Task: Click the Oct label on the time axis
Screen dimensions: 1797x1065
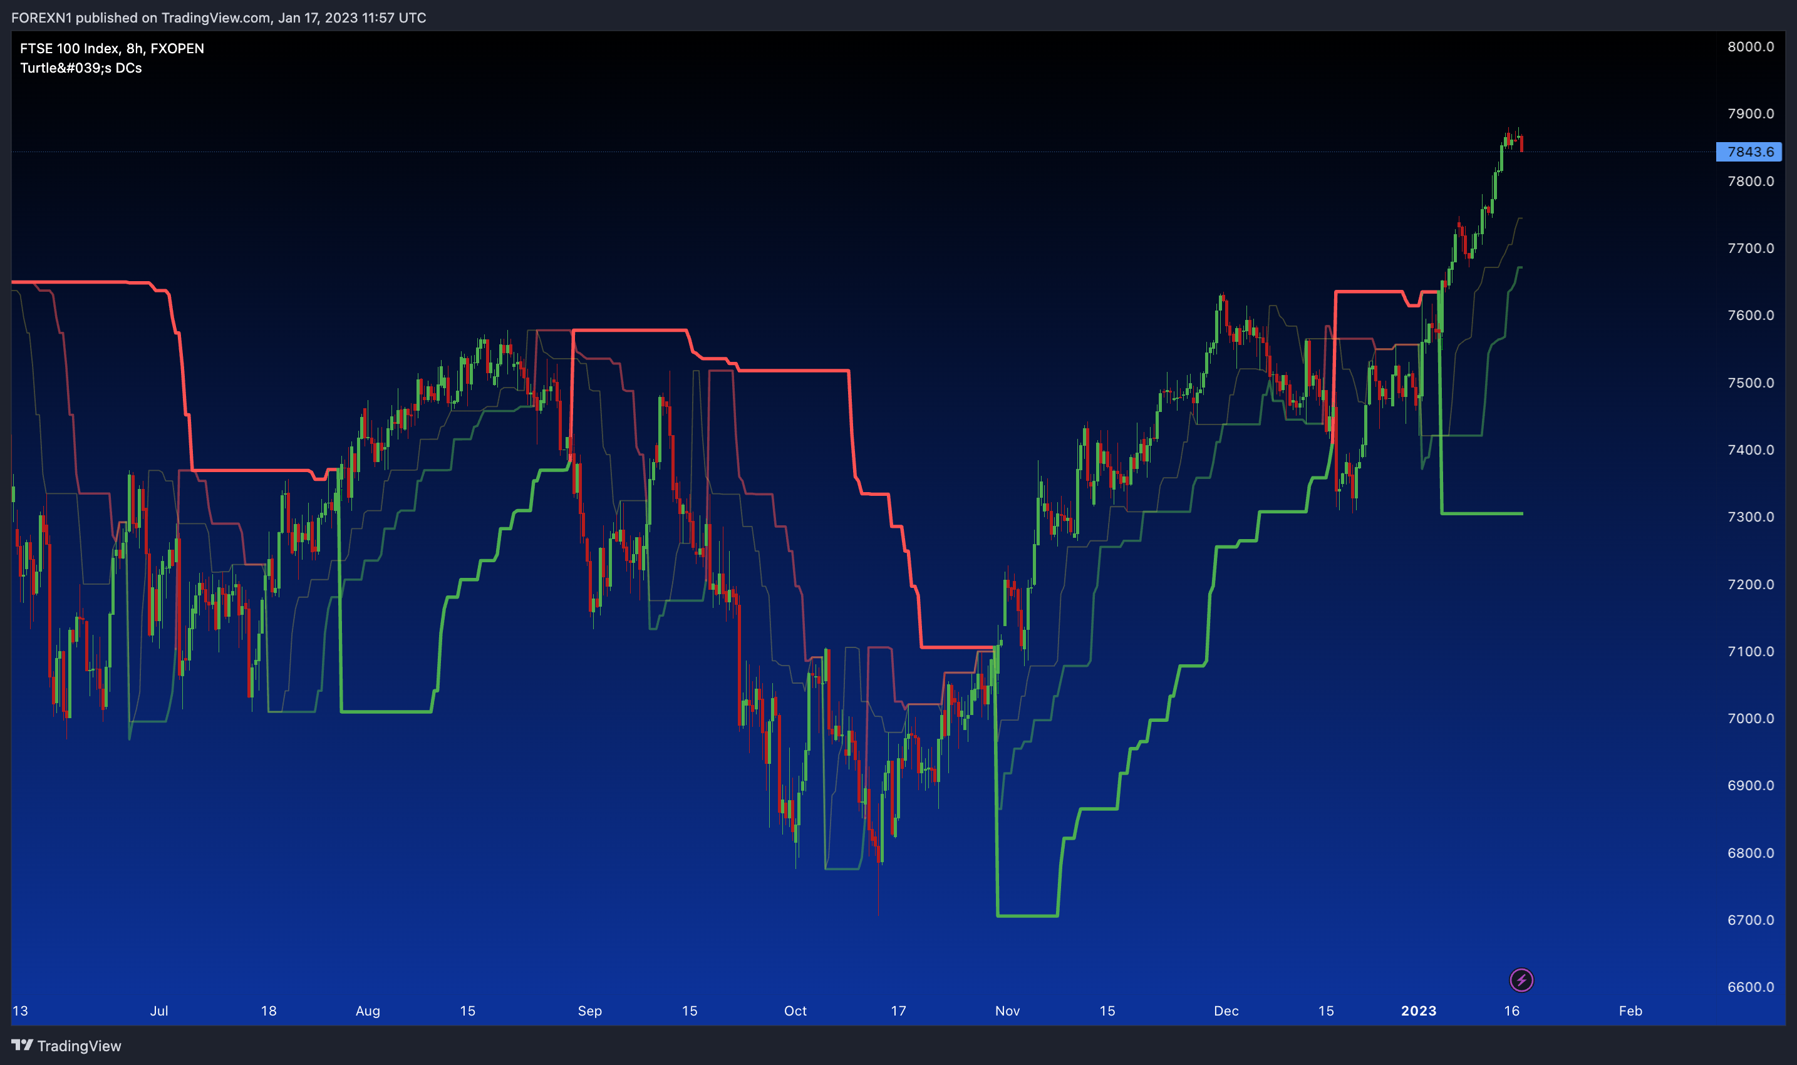Action: [795, 1011]
